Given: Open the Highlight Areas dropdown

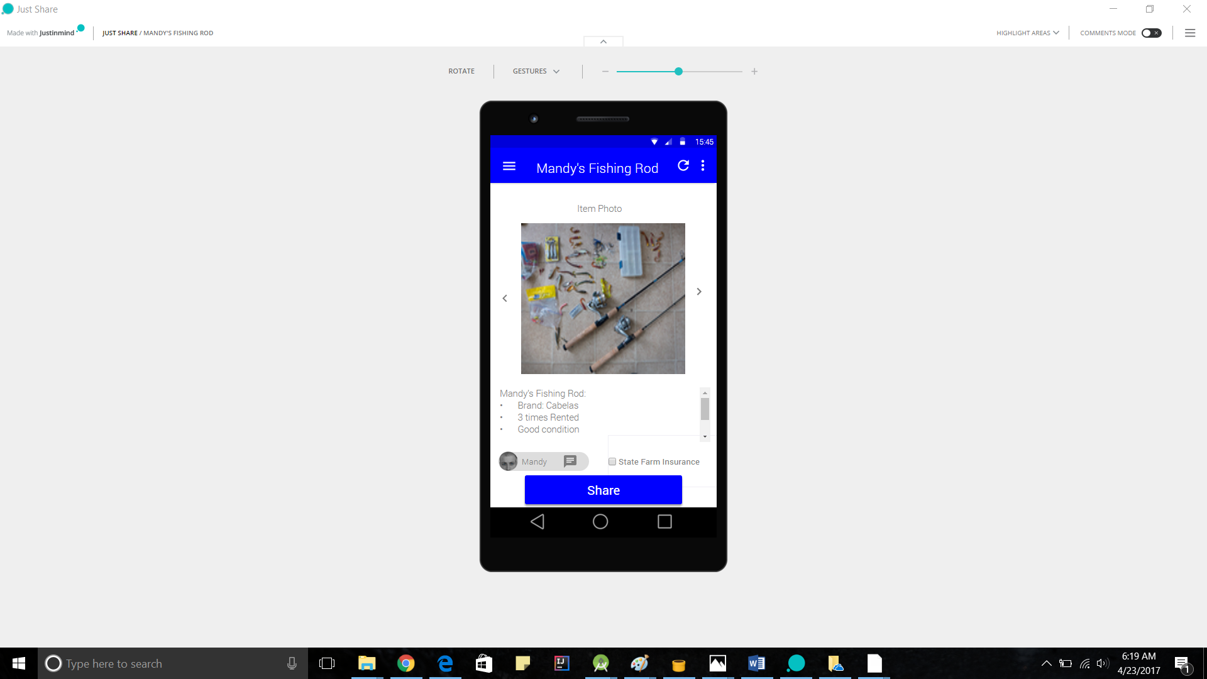Looking at the screenshot, I should 1027,33.
